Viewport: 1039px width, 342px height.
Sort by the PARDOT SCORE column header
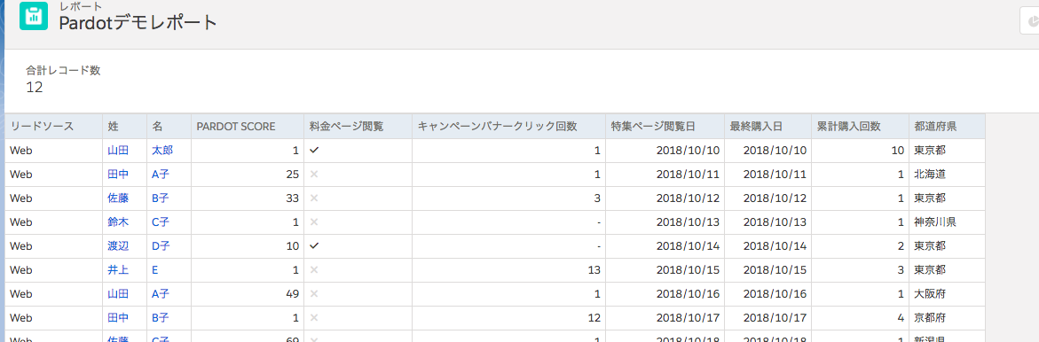(248, 126)
